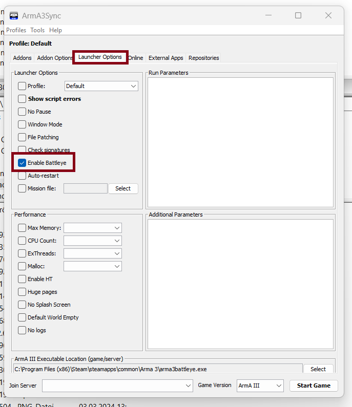Open the Profiles menu

(x=16, y=30)
